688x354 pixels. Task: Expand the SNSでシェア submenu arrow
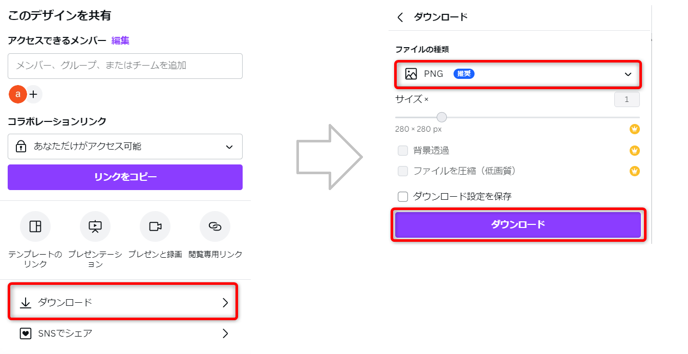[225, 334]
